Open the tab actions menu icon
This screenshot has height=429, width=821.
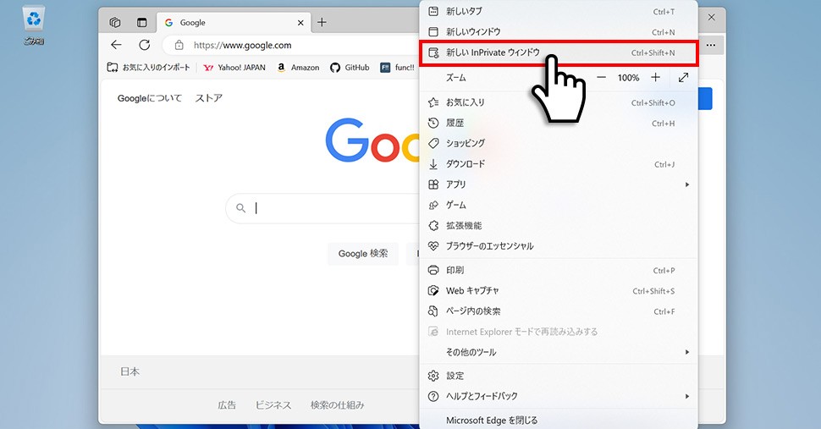(142, 23)
